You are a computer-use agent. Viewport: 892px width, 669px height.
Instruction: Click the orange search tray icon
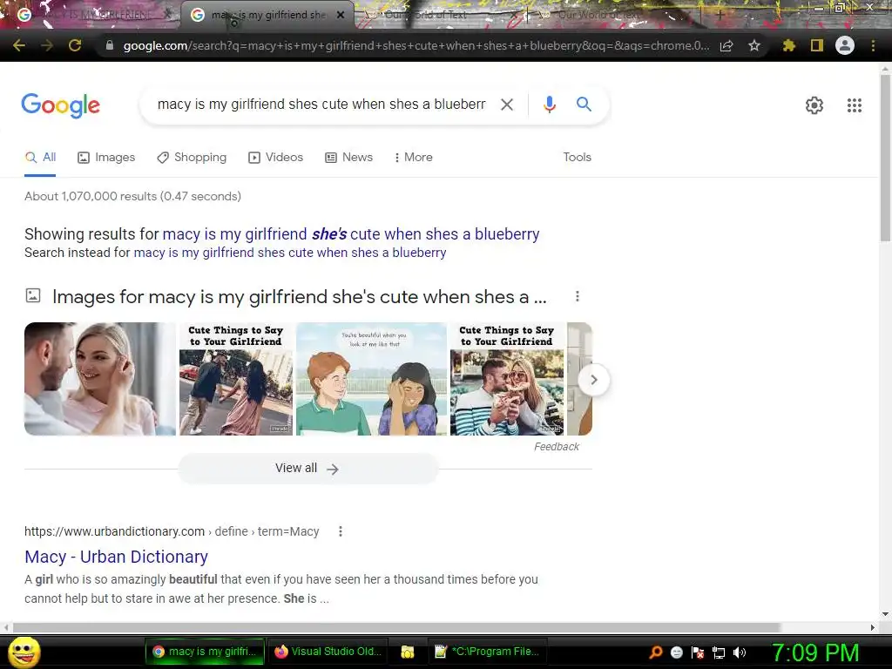[x=656, y=652]
